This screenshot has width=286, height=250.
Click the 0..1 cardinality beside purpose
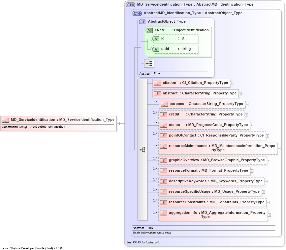[155, 102]
